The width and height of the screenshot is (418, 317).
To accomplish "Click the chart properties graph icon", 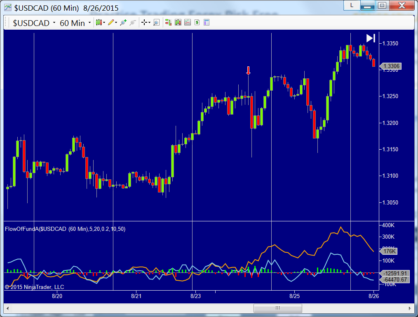I will point(187,22).
